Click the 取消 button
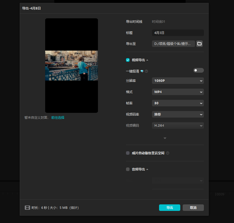Viewport: 234px width, 223px height. pyautogui.click(x=193, y=208)
